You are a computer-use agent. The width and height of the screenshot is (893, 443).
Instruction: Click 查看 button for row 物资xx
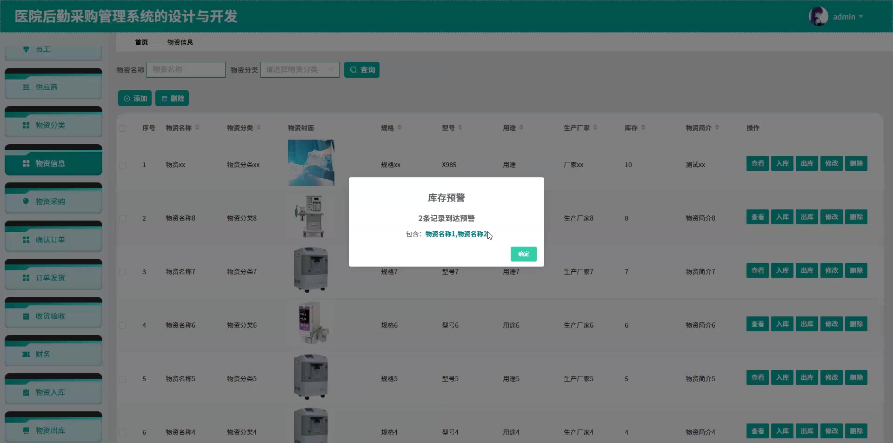pyautogui.click(x=758, y=163)
